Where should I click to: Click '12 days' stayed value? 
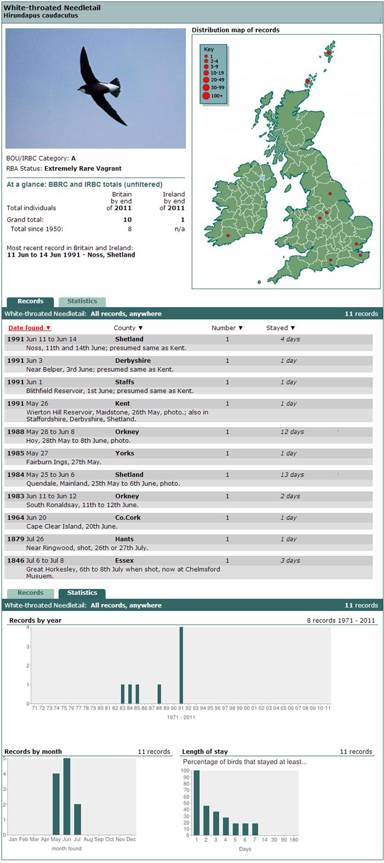(292, 432)
